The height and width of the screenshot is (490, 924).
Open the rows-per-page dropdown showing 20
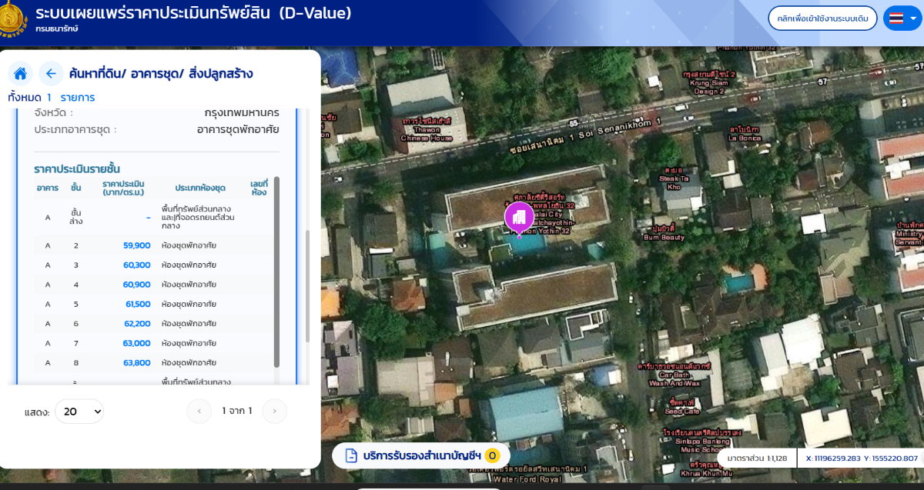pos(79,412)
